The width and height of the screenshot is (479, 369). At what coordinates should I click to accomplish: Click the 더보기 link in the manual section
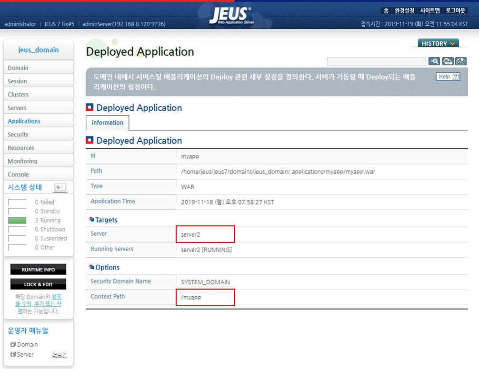pyautogui.click(x=59, y=354)
